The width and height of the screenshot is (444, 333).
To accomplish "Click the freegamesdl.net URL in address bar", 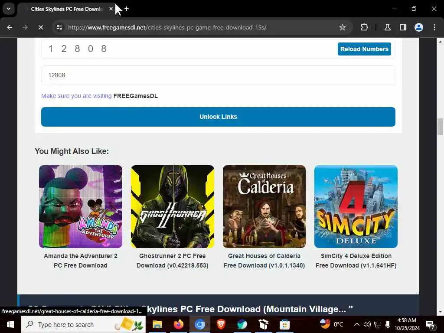I will point(167,27).
